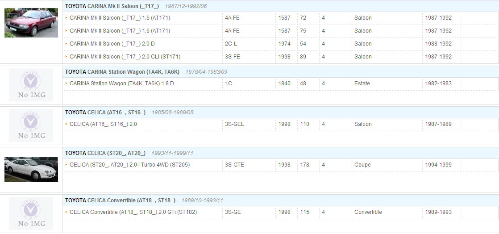Image resolution: width=499 pixels, height=234 pixels.
Task: Click displacement value 1840
Action: click(x=284, y=84)
